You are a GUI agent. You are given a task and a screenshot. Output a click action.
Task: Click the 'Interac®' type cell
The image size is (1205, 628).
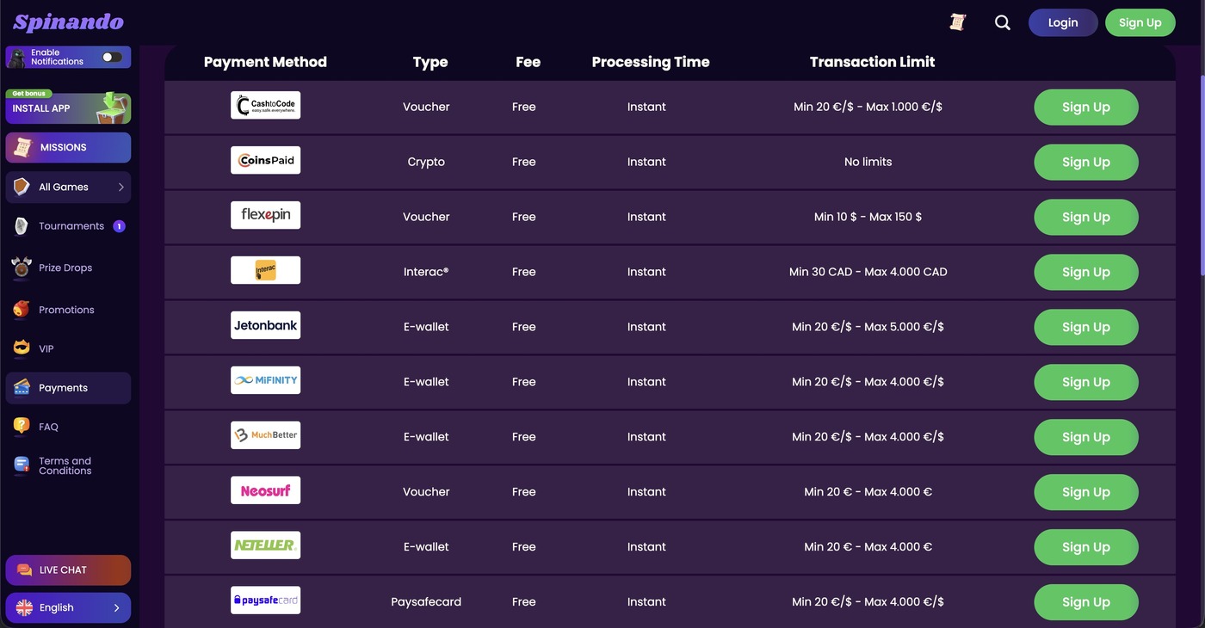426,272
